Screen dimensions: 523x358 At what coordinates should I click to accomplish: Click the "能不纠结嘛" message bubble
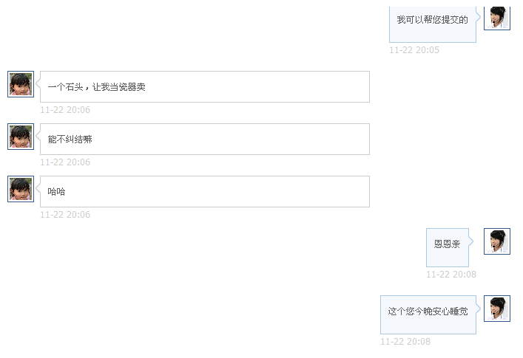pyautogui.click(x=204, y=140)
